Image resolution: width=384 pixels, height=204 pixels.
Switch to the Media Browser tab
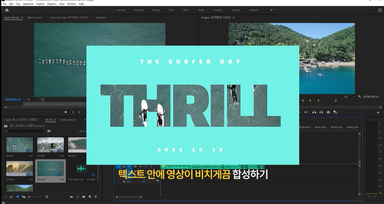tap(68, 120)
